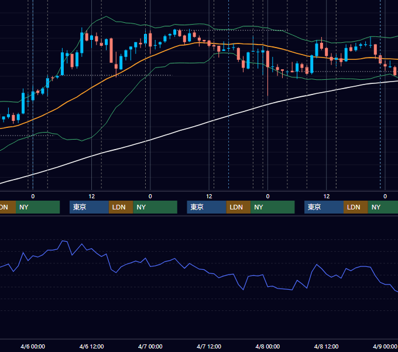The height and width of the screenshot is (352, 398).
Task: Select the 4/7 12:00 date label
Action: tap(209, 346)
